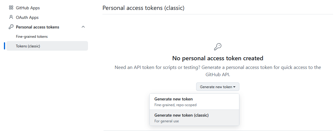Open the GitHub Apps settings link
This screenshot has width=334, height=131.
(x=28, y=8)
